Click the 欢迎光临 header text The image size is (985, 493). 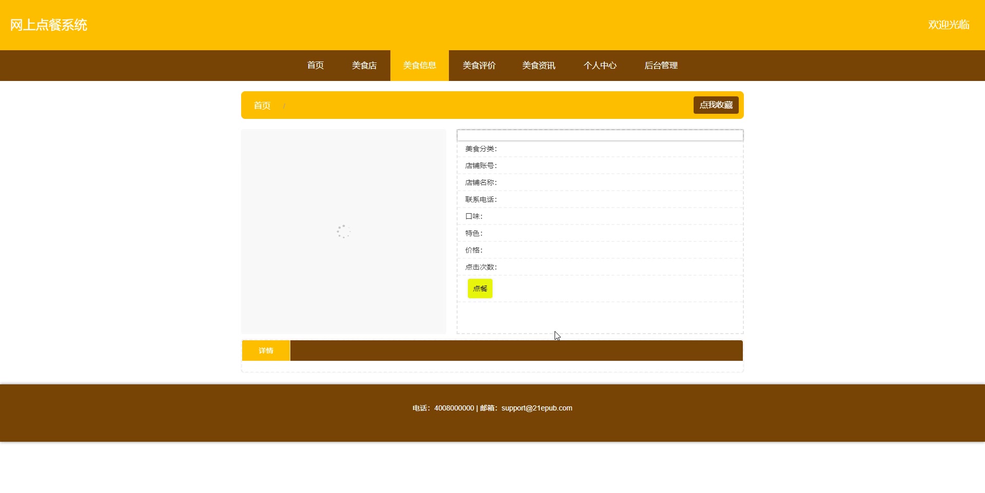tap(949, 25)
